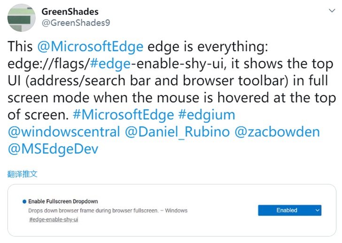
Task: Click the GreenShades profile avatar
Action: tap(21, 18)
